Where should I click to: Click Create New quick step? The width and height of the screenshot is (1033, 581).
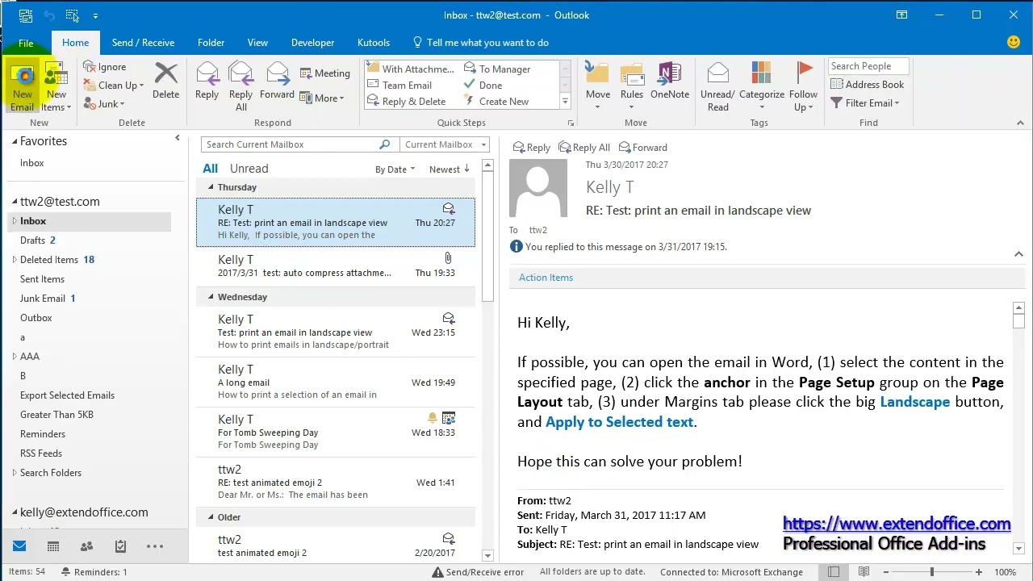pyautogui.click(x=496, y=101)
